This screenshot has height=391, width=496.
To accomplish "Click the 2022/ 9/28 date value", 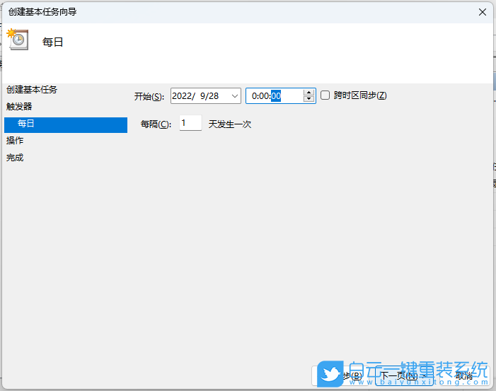I will [x=195, y=95].
